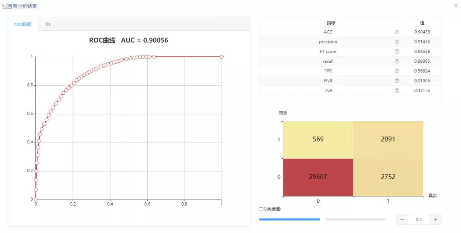Click the TNR value 0.43176
This screenshot has width=461, height=233.
422,90
